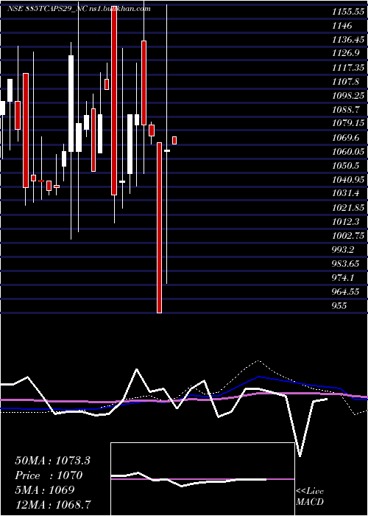Click the last small red candle near 1069
The image size is (368, 516).
tap(174, 140)
